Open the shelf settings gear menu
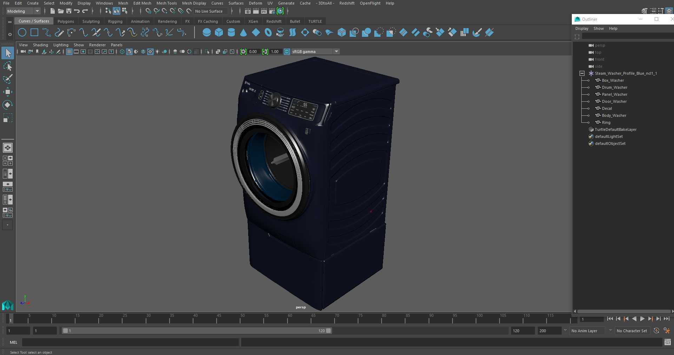This screenshot has height=355, width=674. [10, 34]
